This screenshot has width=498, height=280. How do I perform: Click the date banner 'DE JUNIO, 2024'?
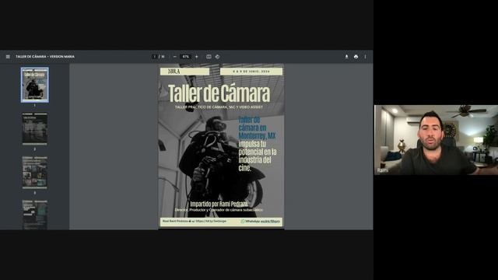251,72
